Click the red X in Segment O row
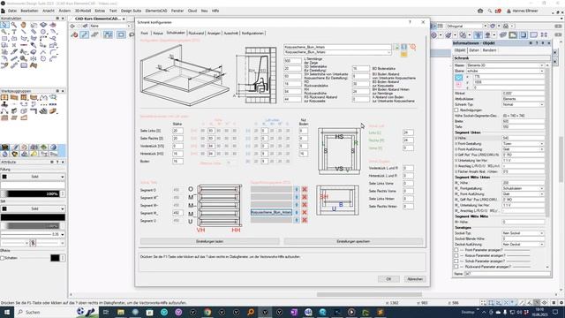This screenshot has height=318, width=565. (x=305, y=189)
